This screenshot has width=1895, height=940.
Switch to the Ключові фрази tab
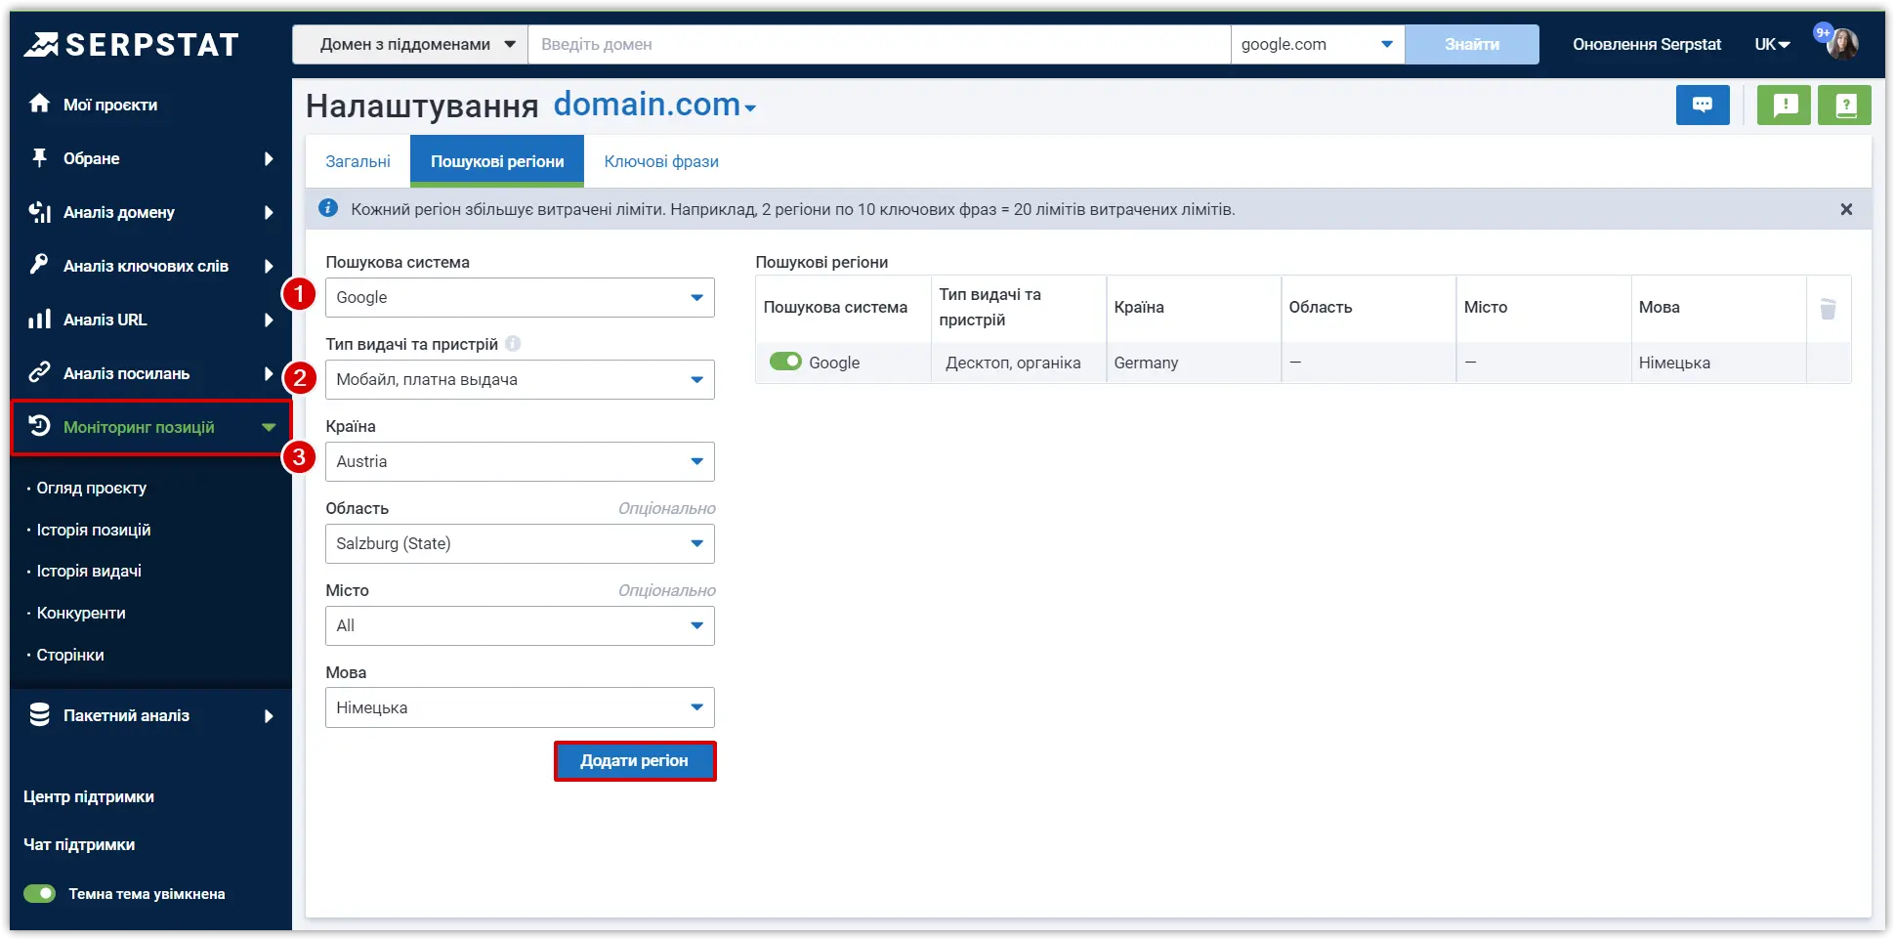coord(661,161)
